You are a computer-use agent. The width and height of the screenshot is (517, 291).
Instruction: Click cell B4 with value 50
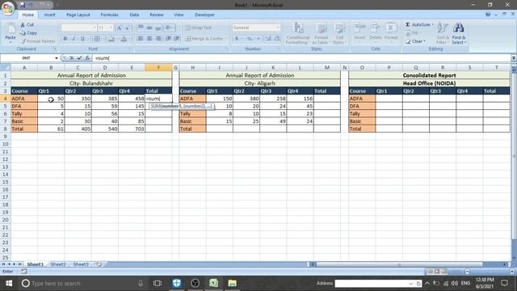point(51,99)
